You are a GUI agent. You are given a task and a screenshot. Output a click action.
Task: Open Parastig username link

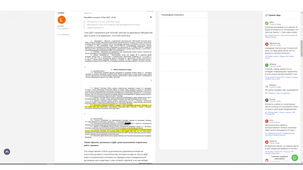tap(272, 99)
